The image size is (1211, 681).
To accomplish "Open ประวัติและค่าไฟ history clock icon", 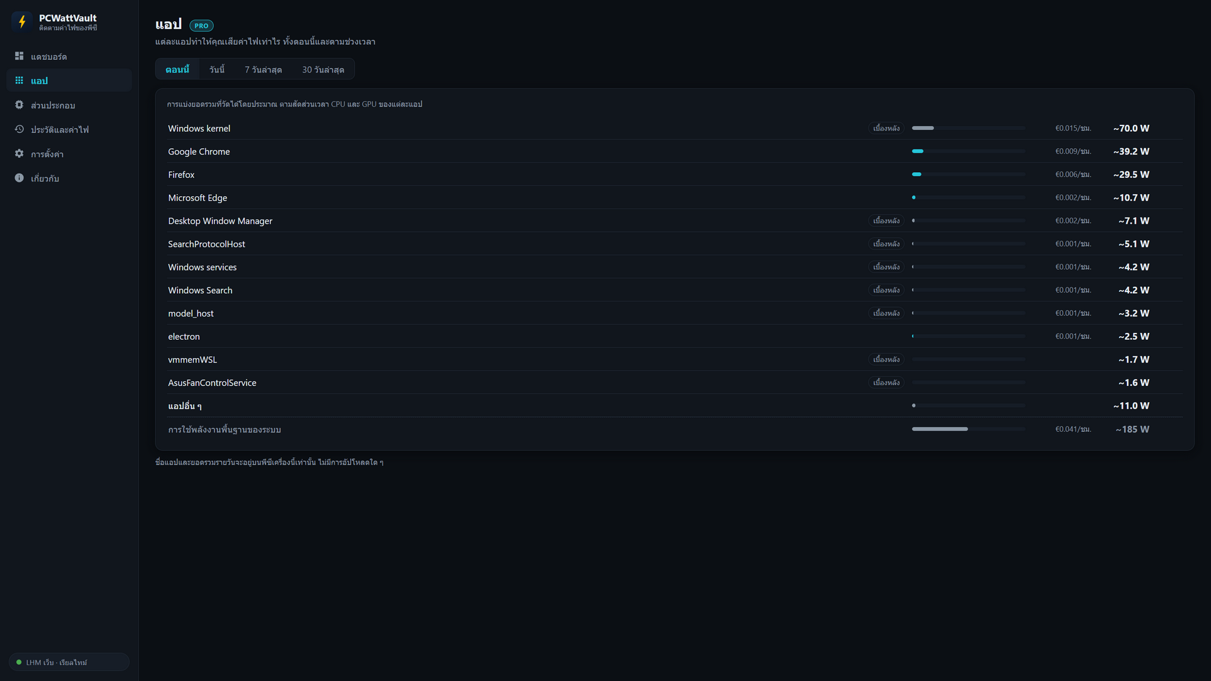I will point(19,129).
